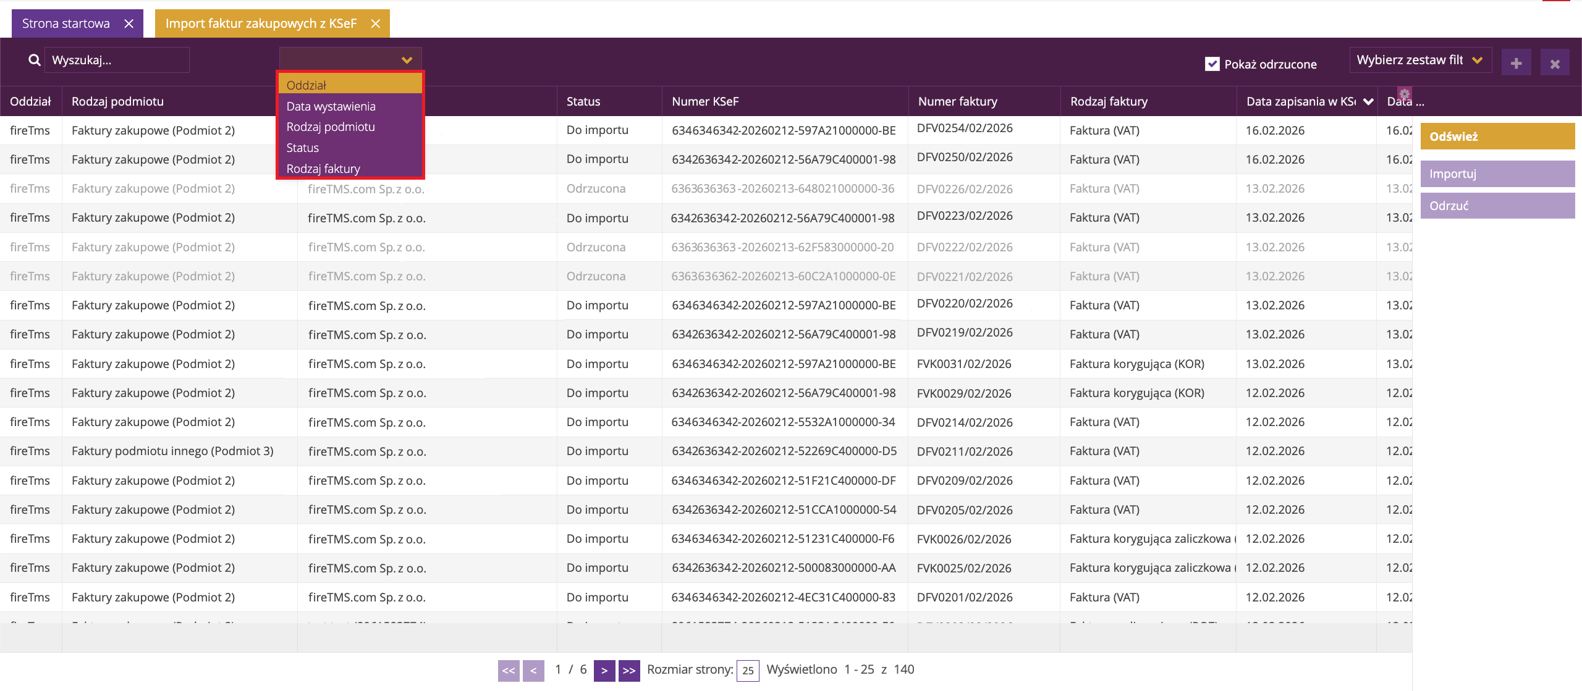This screenshot has width=1582, height=691.
Task: Collapse the filter field dropdown chevron
Action: point(407,60)
